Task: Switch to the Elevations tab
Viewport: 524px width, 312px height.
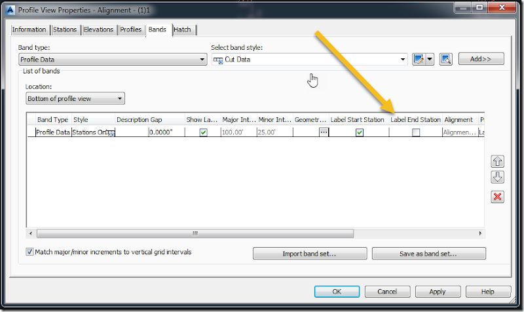Action: [98, 29]
